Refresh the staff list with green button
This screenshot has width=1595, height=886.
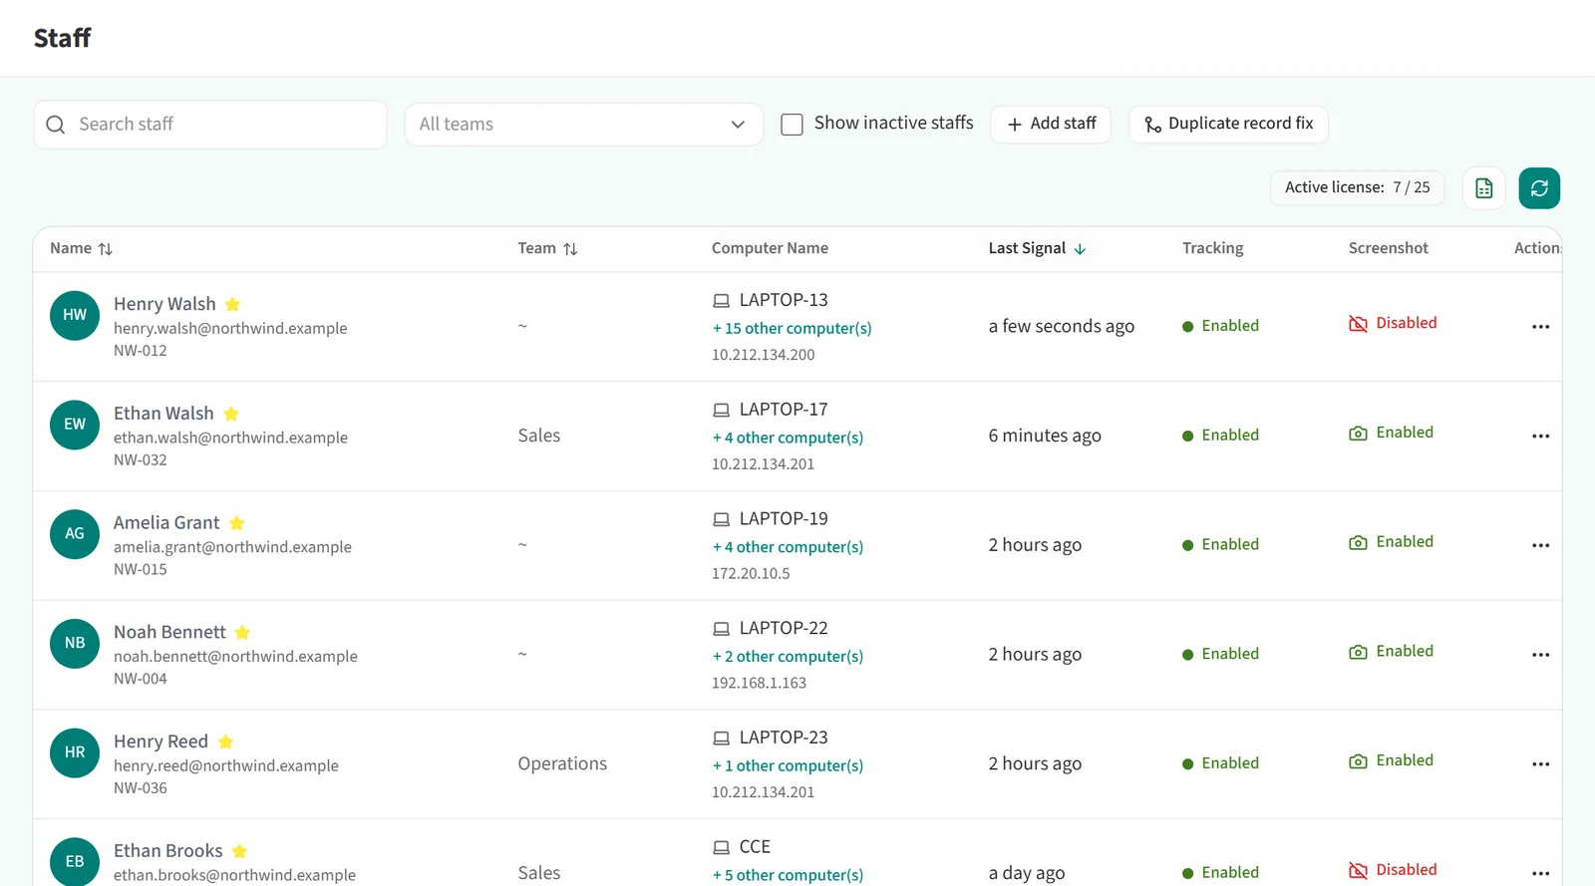coord(1539,188)
